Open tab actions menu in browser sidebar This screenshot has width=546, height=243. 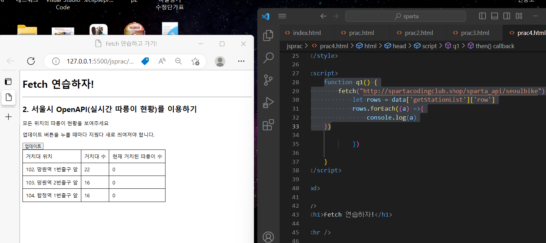8,81
